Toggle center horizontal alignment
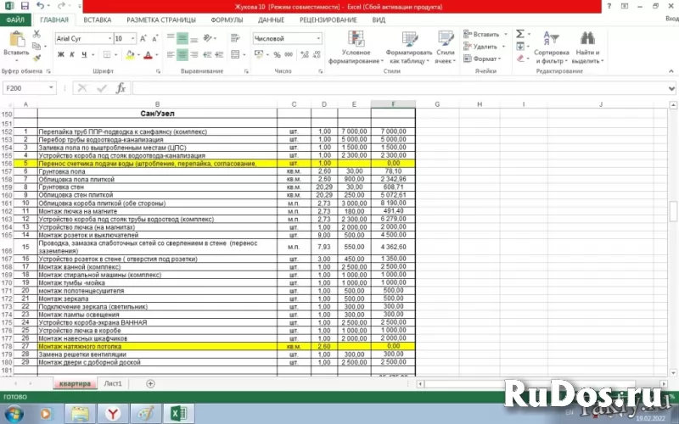This screenshot has width=679, height=424. 182,55
